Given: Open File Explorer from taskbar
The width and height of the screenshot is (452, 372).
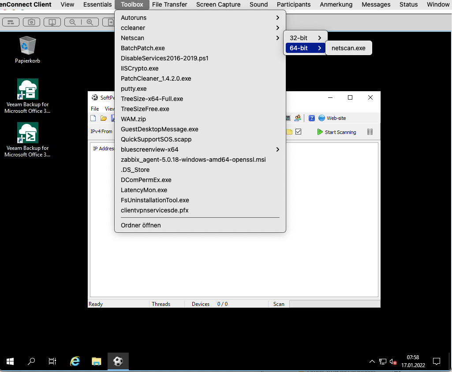Looking at the screenshot, I should 96,361.
